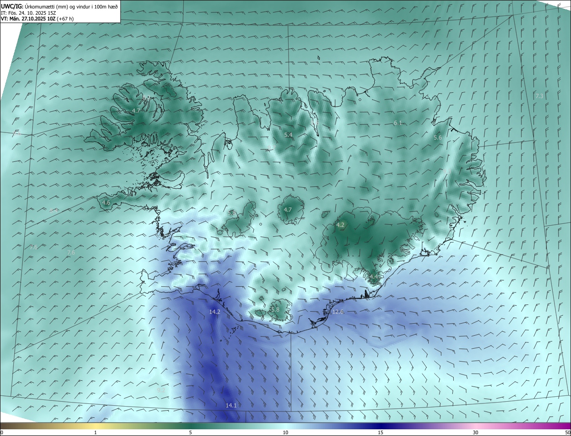Click the '0' tick on the color scale
This screenshot has width=571, height=436.
[x=2, y=432]
